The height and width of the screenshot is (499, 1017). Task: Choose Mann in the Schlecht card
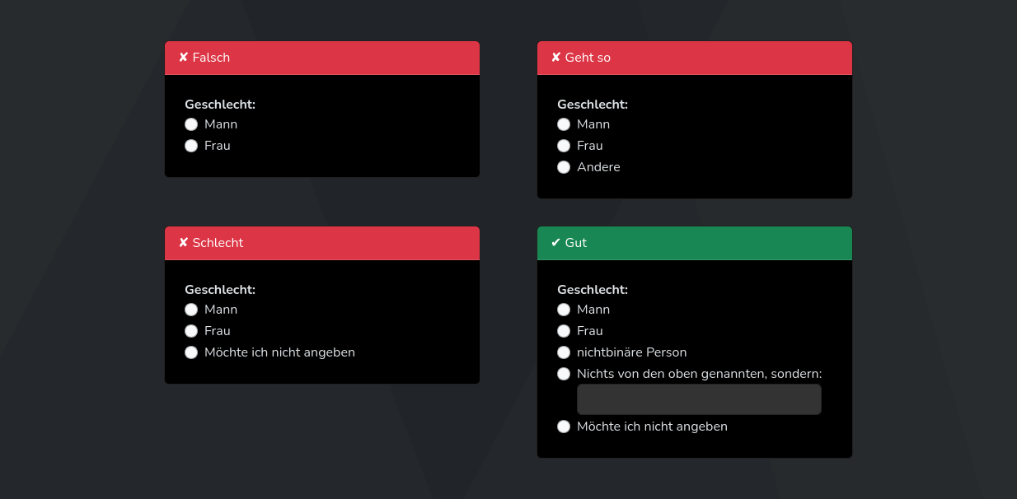pyautogui.click(x=191, y=310)
